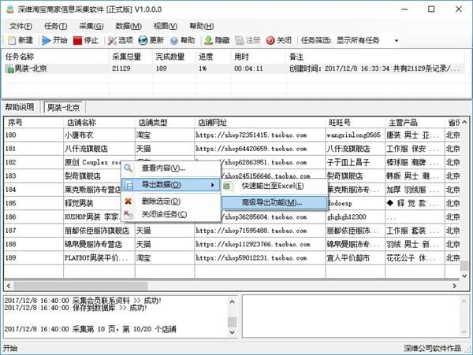Screen dimensions: 473x355
Task: Click the table vertical scrollbar down arrow
Action: point(464,275)
